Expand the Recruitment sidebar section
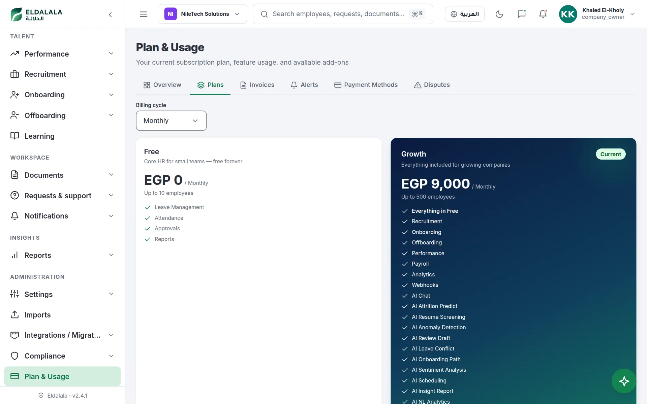The height and width of the screenshot is (404, 647). coord(62,74)
